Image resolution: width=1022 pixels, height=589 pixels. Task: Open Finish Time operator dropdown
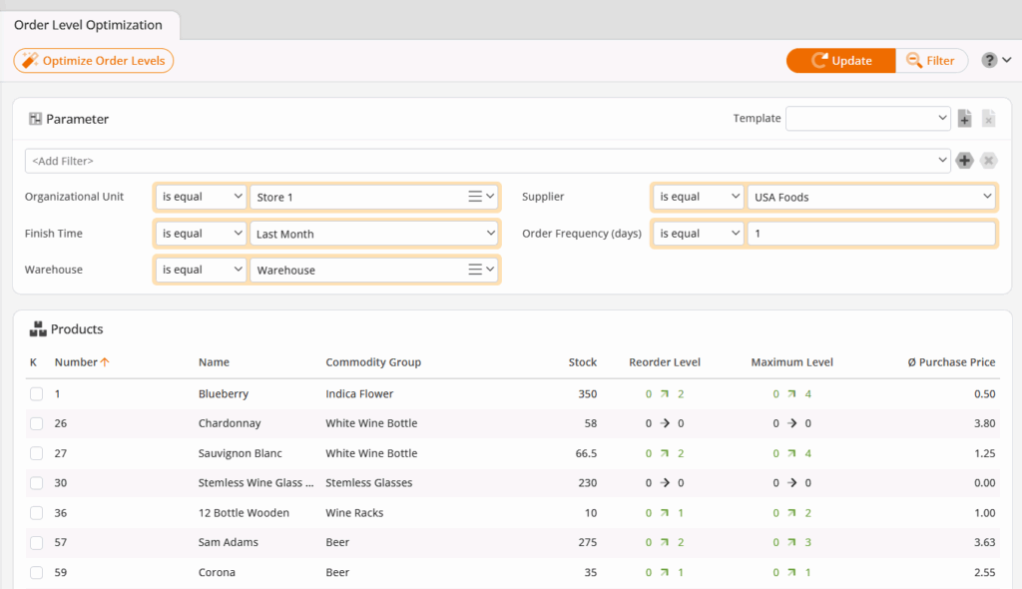201,233
